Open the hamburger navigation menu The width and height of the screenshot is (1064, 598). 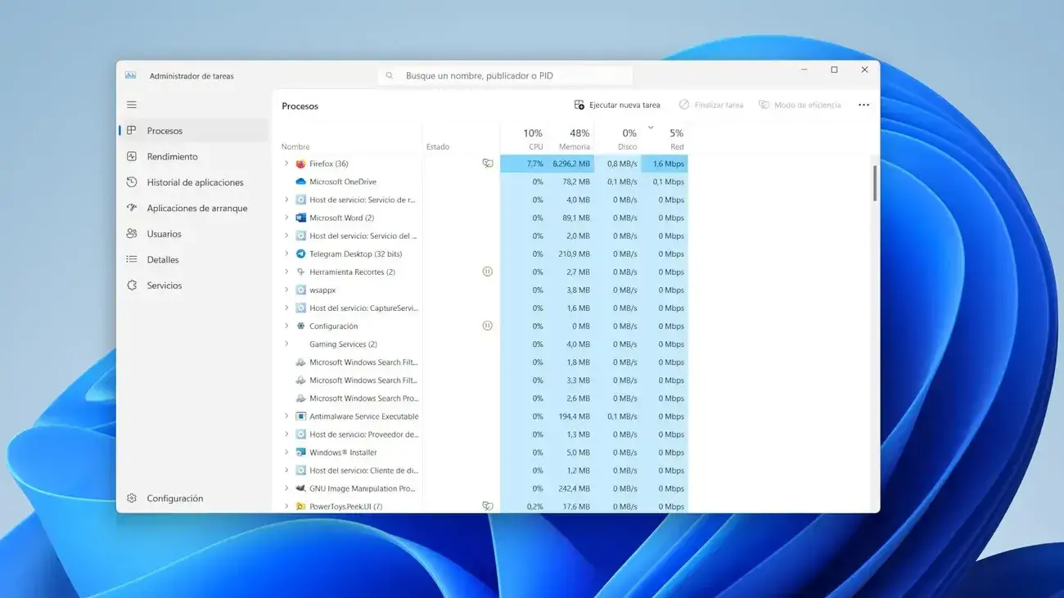tap(132, 104)
